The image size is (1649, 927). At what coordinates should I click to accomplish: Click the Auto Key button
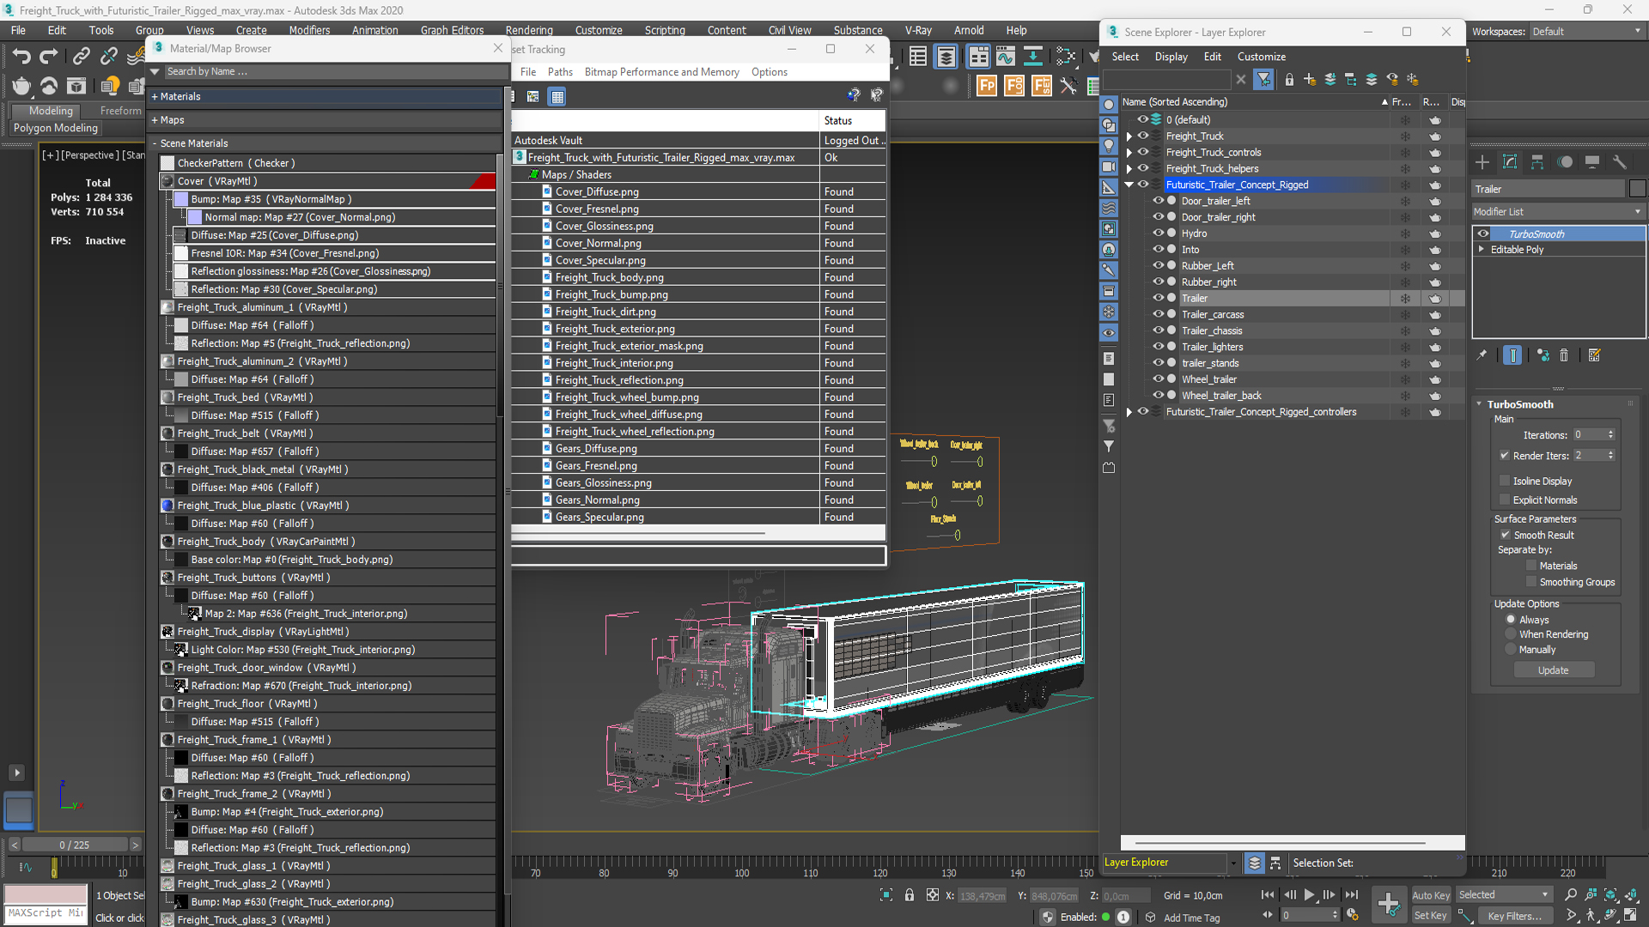click(1430, 895)
